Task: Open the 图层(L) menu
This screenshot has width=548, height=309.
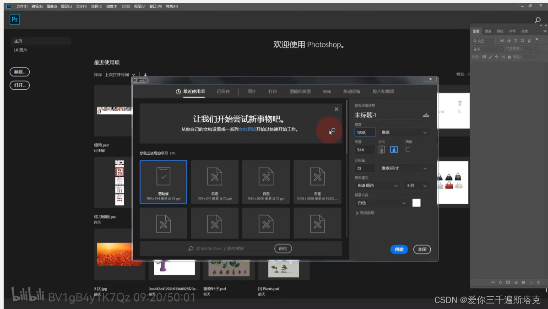Action: click(66, 6)
